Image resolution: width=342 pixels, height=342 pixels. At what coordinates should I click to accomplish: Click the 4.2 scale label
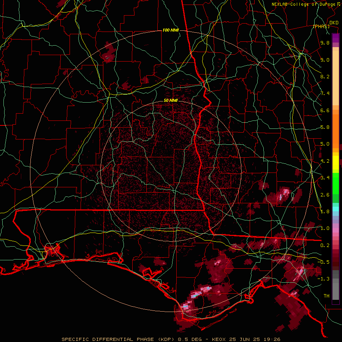(325, 161)
